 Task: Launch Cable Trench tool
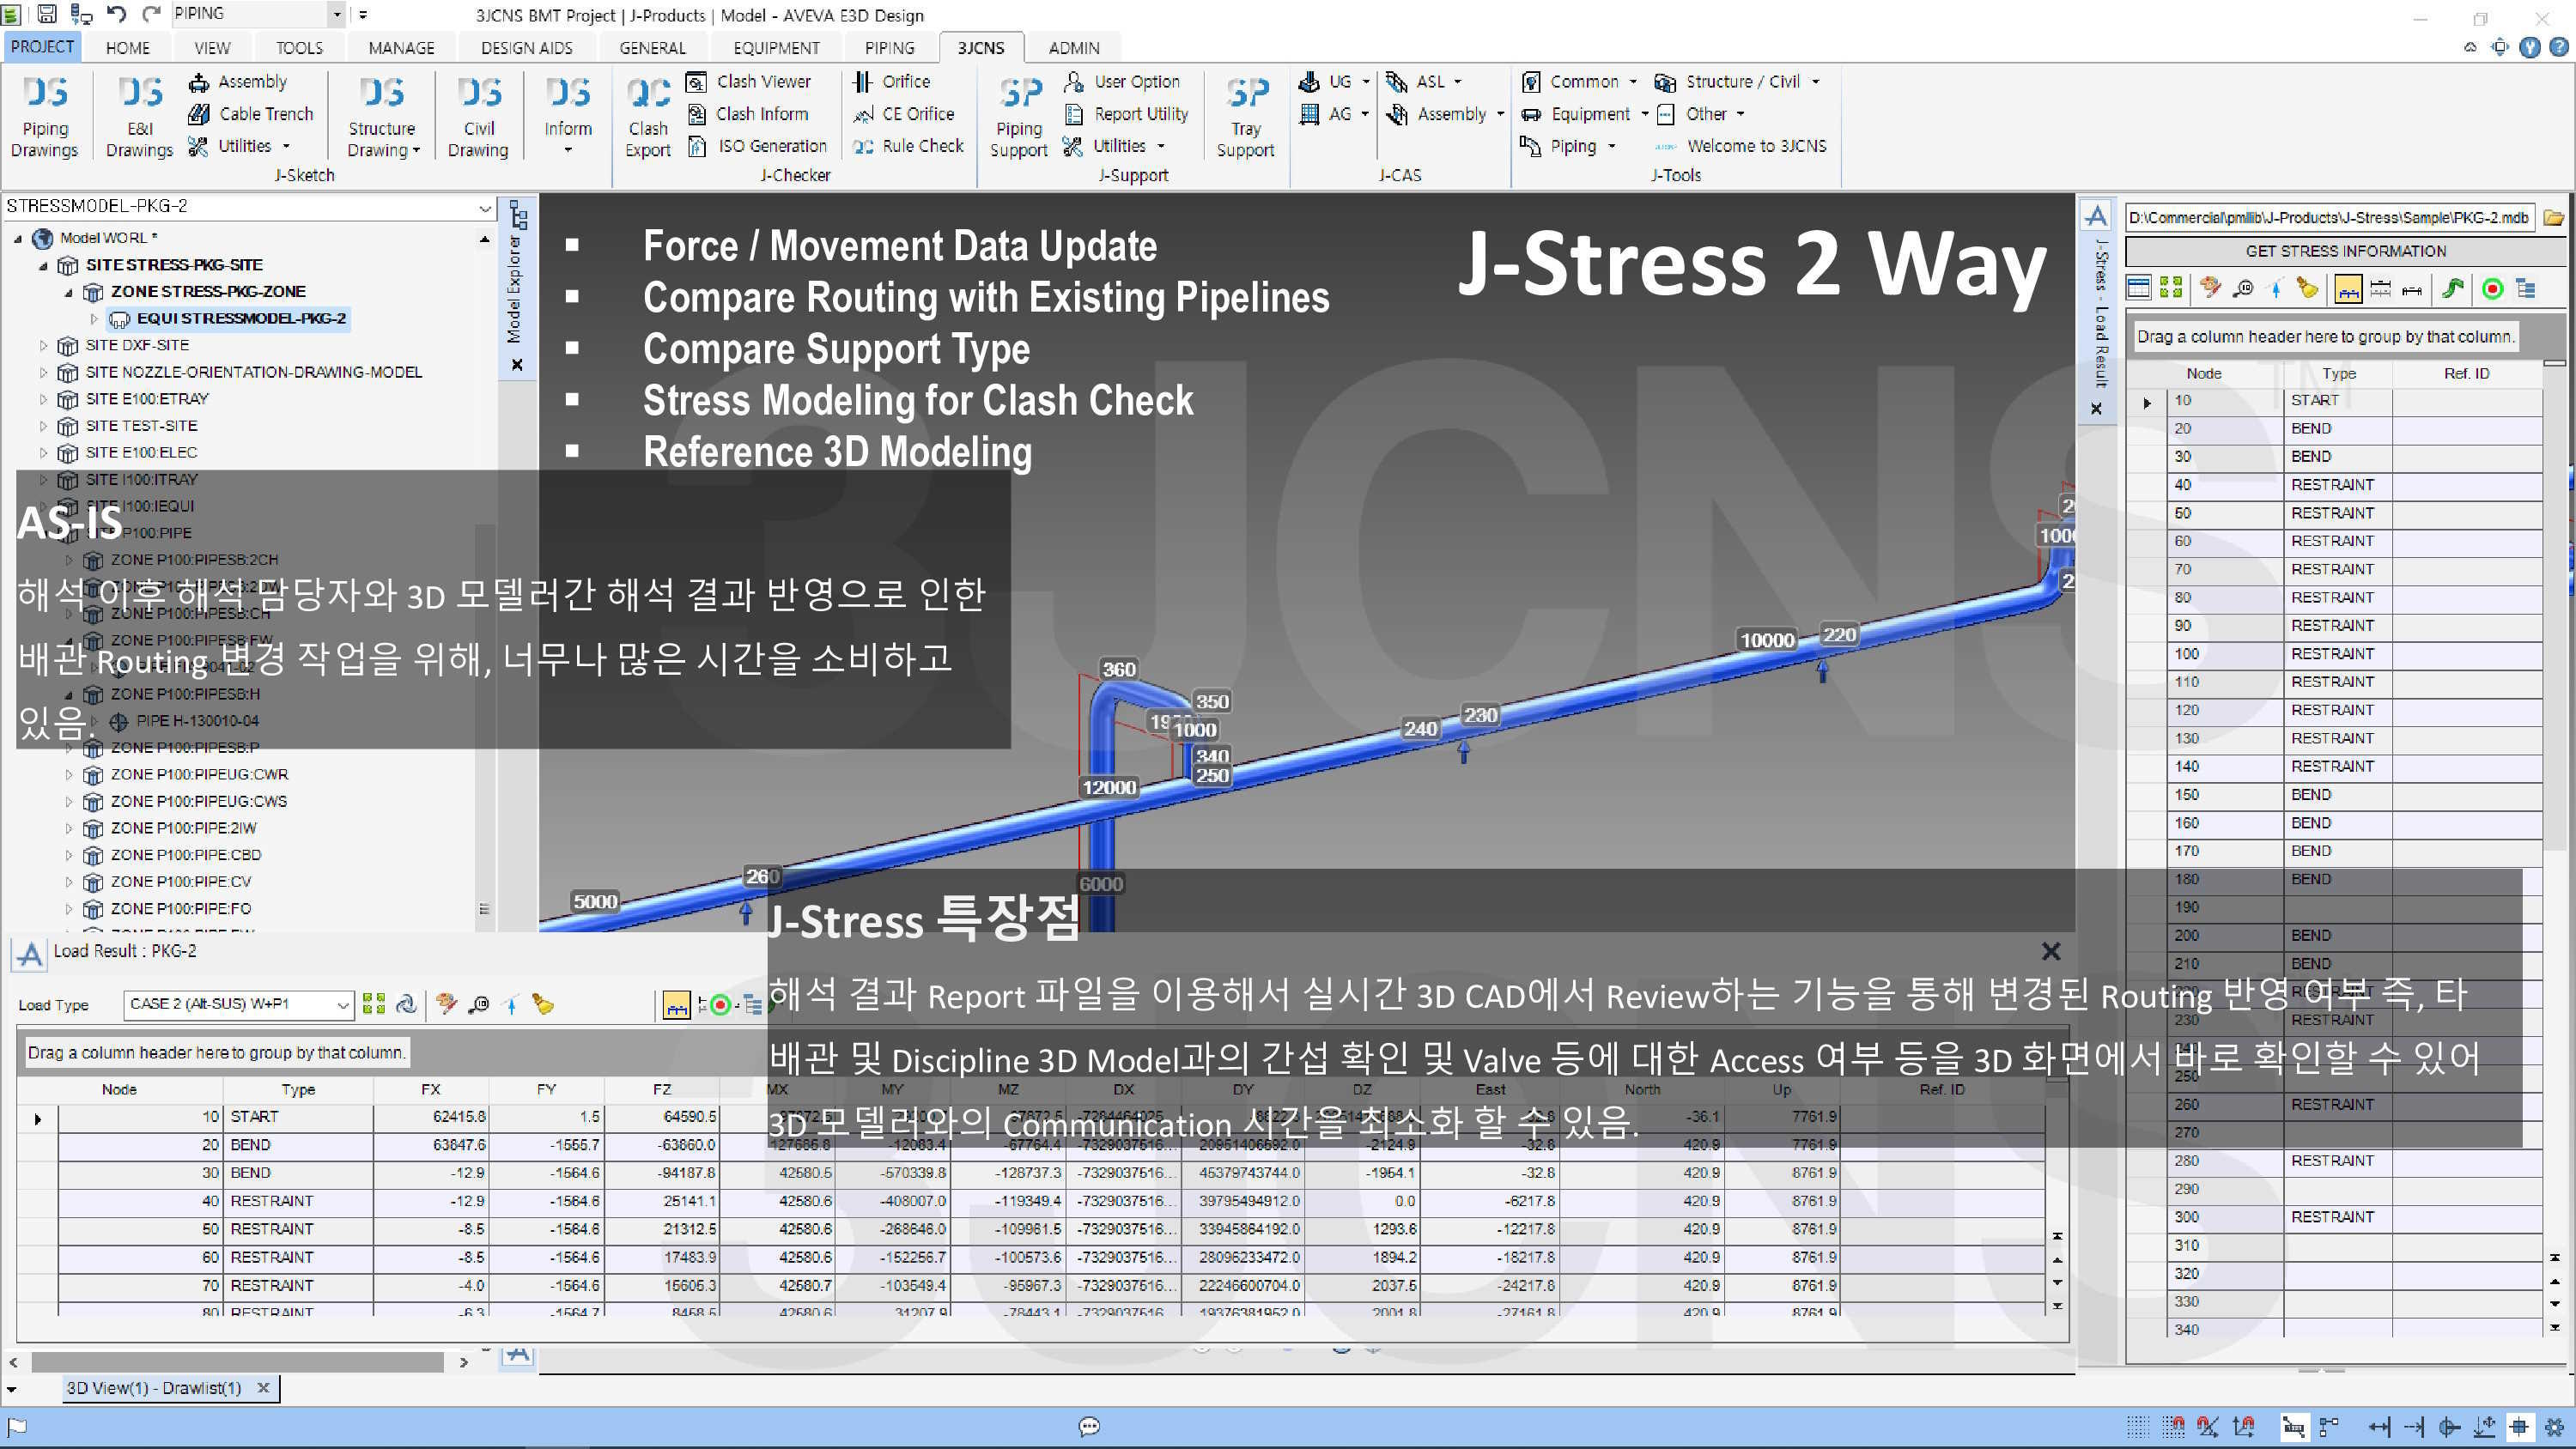pos(252,114)
